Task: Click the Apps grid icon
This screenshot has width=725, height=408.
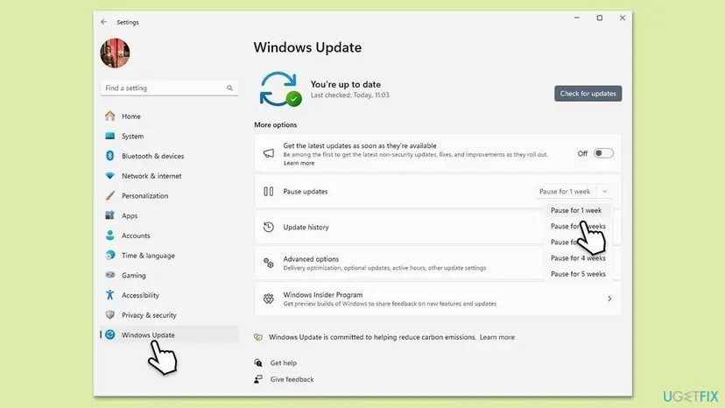Action: [x=109, y=215]
